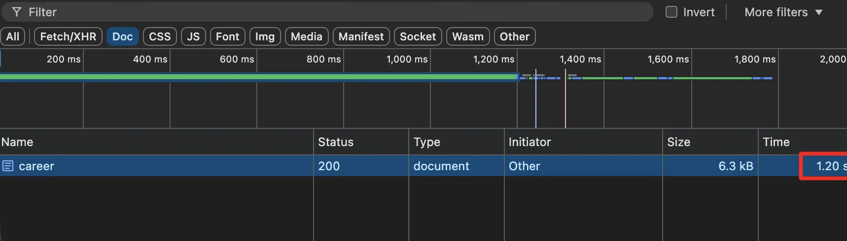Sort requests by Size column

(x=678, y=142)
